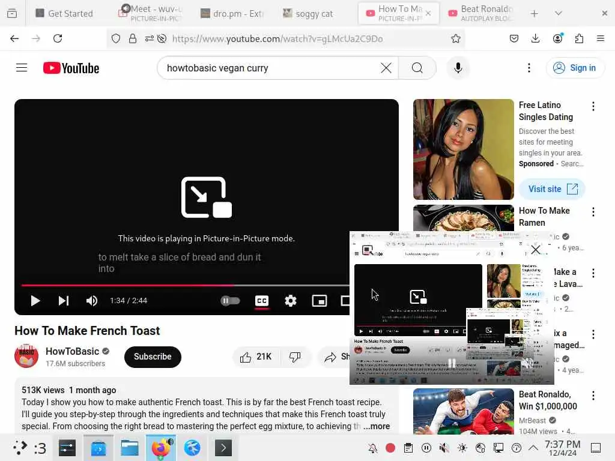Reload the current page
The image size is (615, 461).
pyautogui.click(x=58, y=38)
